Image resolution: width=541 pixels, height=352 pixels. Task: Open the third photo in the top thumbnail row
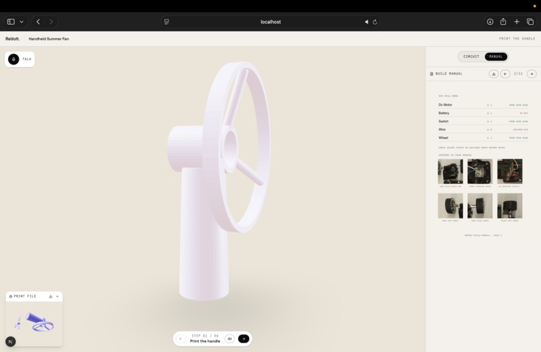[x=509, y=171]
